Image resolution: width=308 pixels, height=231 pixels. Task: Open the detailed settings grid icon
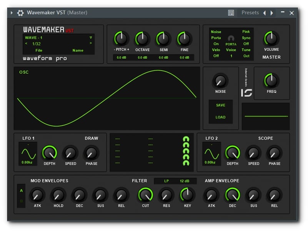coord(231,13)
